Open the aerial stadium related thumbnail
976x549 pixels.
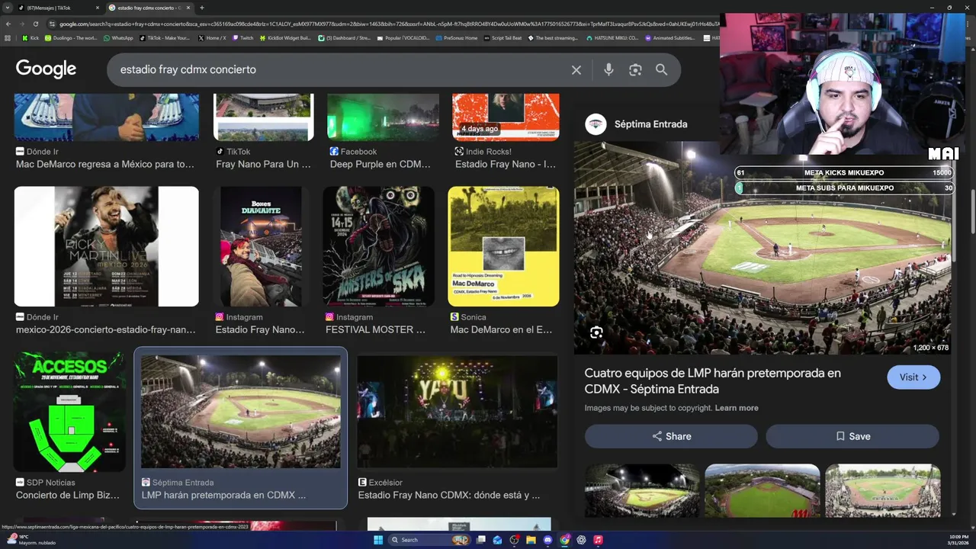762,491
